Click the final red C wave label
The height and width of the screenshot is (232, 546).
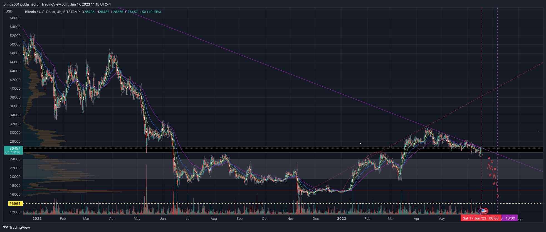[498, 196]
